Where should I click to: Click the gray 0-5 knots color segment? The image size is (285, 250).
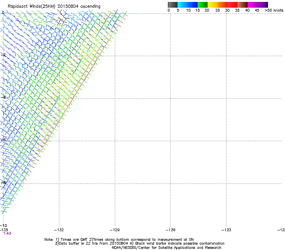[173, 5]
